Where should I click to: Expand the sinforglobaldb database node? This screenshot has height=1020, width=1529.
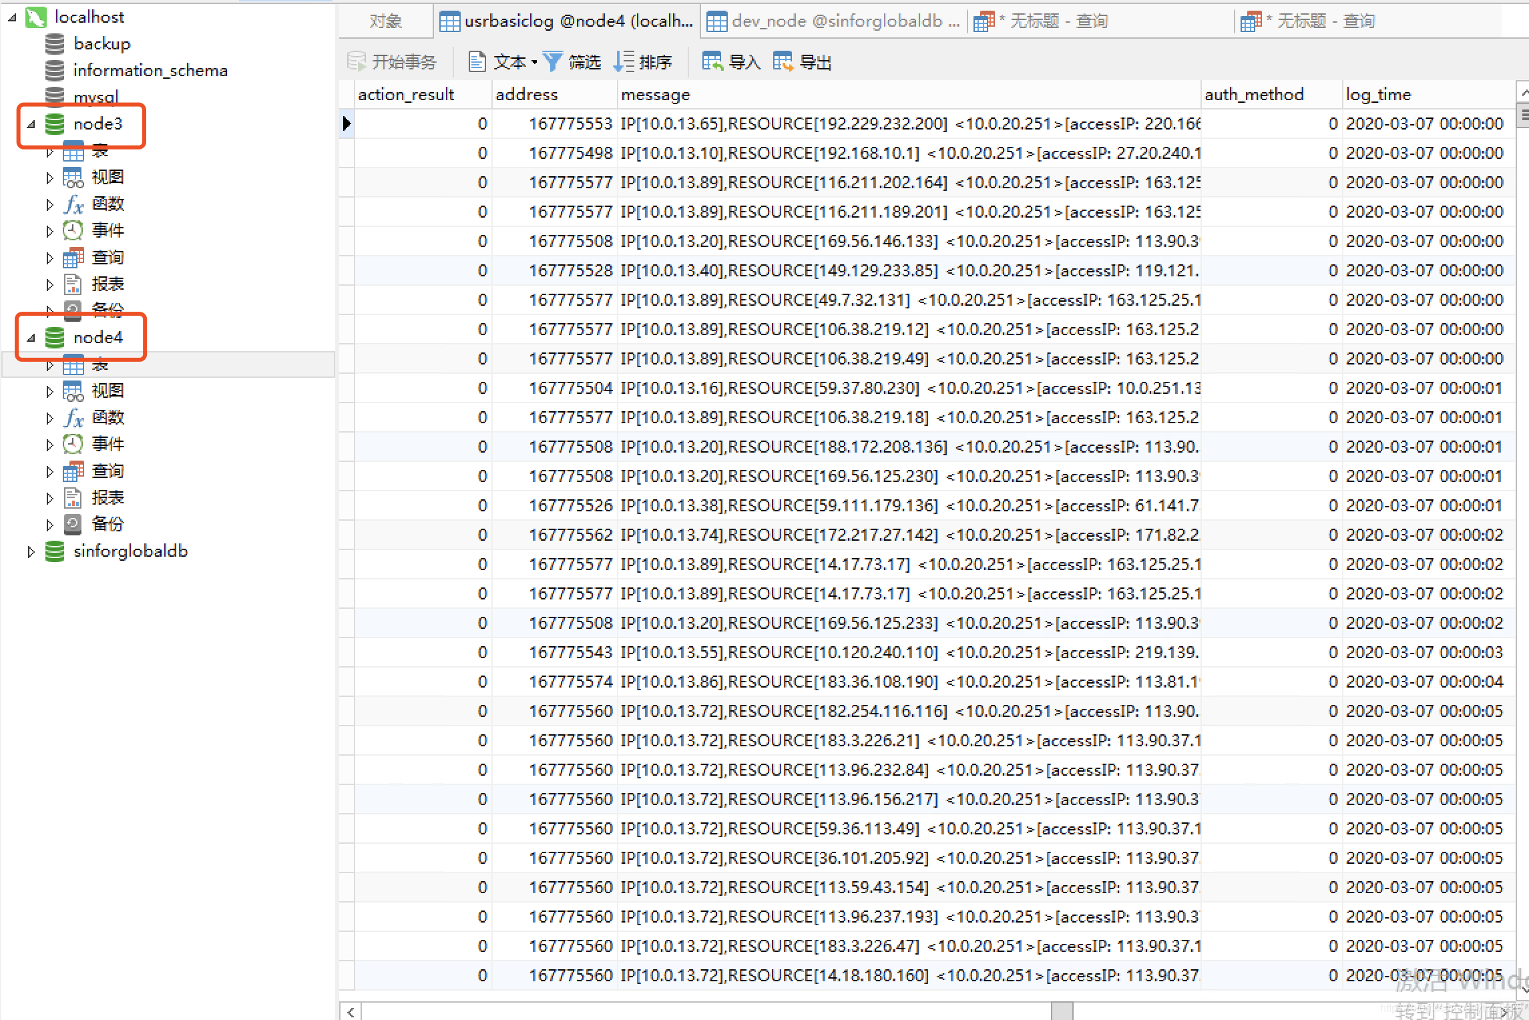[x=31, y=551]
